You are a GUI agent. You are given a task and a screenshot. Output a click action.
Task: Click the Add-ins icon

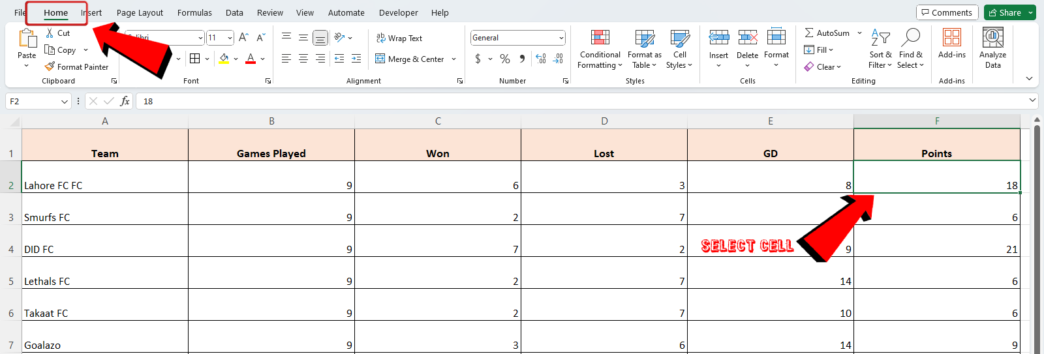pyautogui.click(x=952, y=37)
